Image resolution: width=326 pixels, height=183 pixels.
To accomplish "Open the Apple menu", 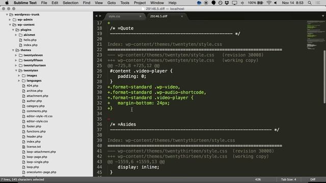I will (x=7, y=3).
